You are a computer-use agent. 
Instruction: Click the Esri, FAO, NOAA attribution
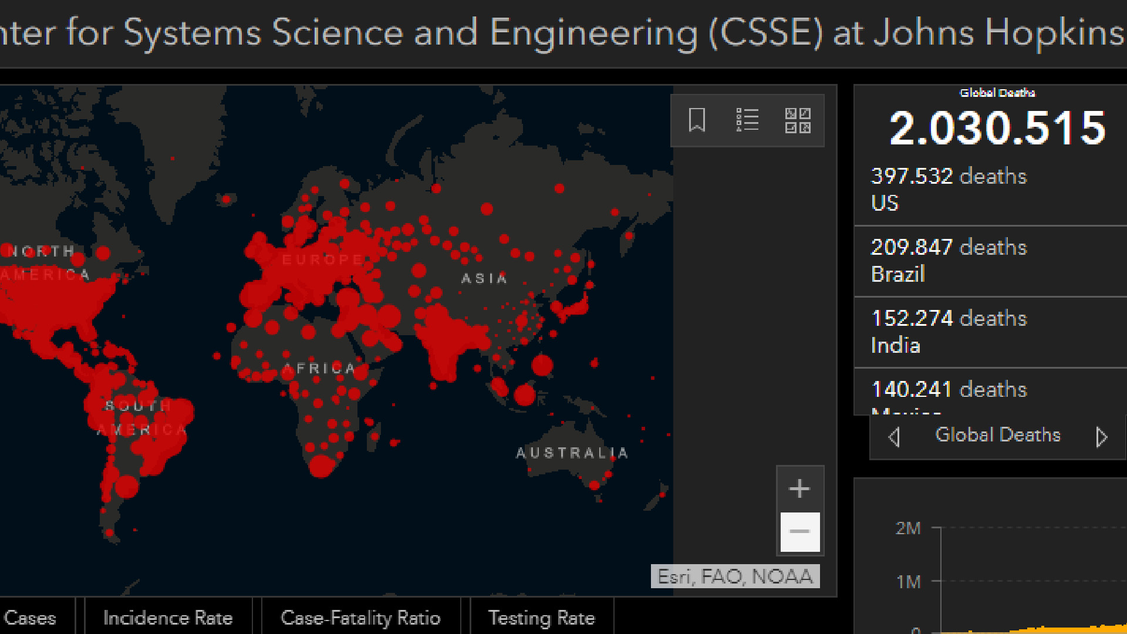pos(735,576)
